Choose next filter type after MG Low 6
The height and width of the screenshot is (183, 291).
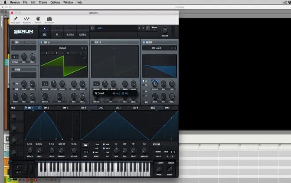(x=175, y=48)
